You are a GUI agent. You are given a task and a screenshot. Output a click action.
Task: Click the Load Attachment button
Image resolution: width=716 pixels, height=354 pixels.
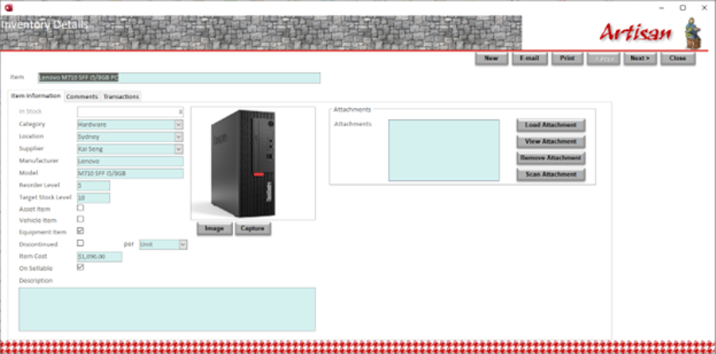(551, 125)
